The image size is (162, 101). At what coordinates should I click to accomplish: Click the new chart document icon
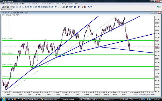click(x=3, y=7)
